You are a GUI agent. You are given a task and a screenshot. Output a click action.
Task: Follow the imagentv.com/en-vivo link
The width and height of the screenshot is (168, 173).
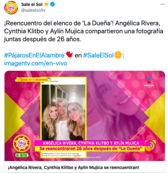click(36, 63)
